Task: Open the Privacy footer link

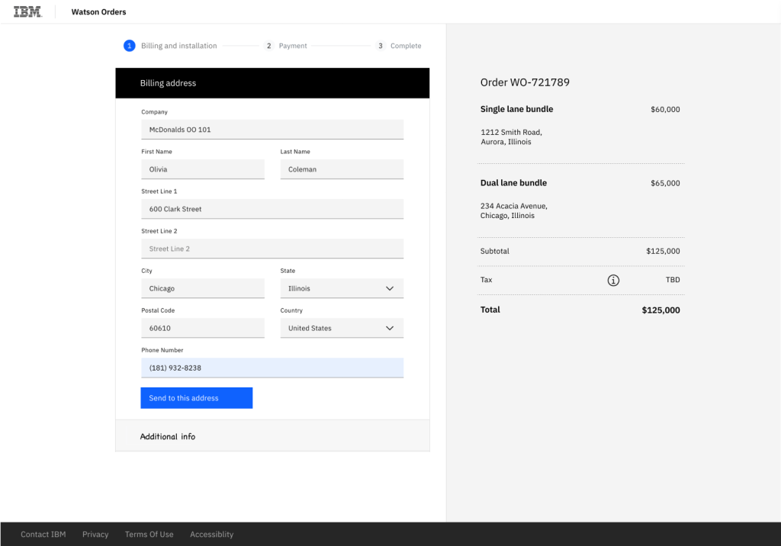Action: point(95,535)
